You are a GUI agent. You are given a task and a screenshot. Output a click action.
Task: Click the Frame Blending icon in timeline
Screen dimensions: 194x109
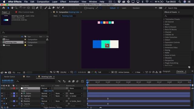[73, 81]
